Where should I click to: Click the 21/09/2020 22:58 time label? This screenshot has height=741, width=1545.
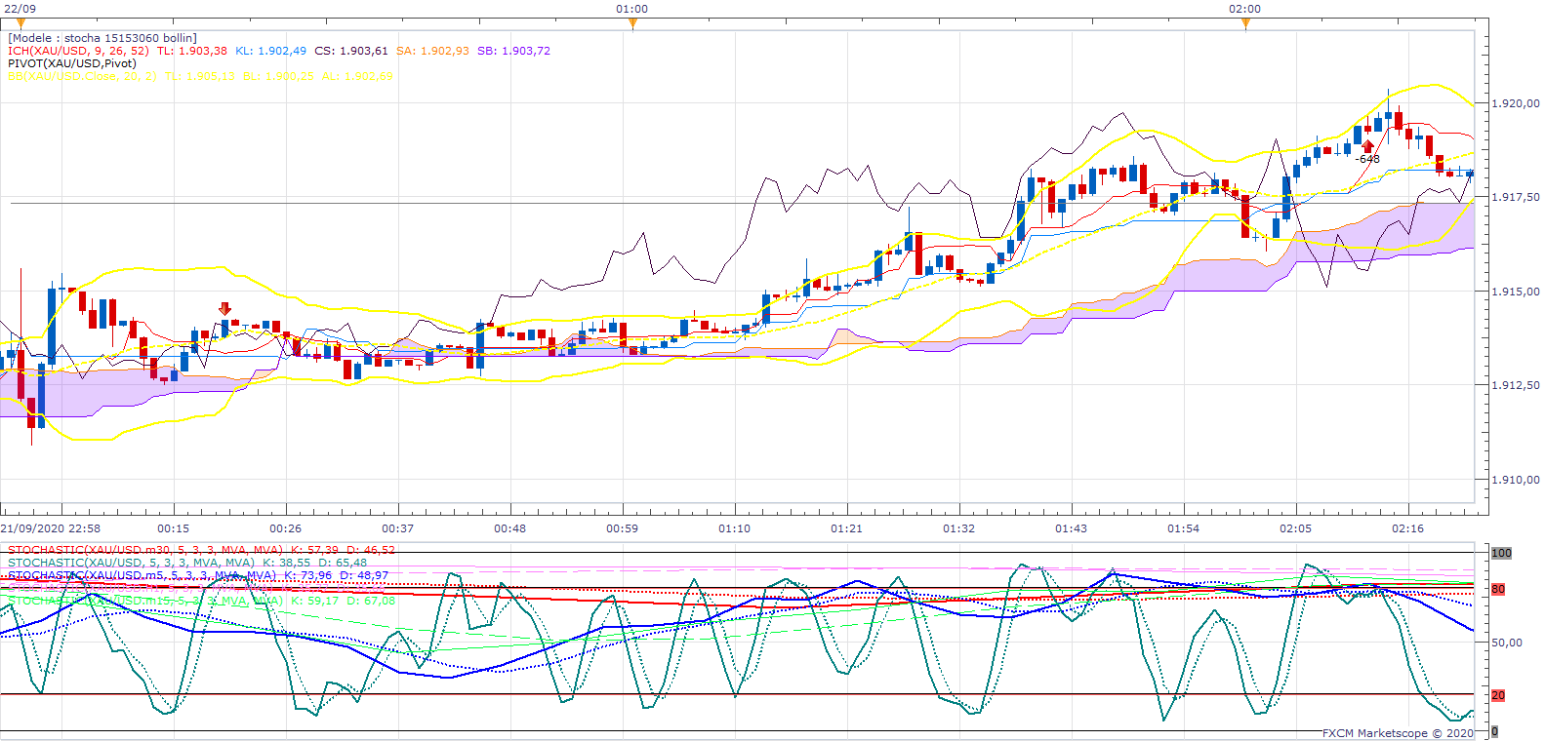click(x=51, y=528)
